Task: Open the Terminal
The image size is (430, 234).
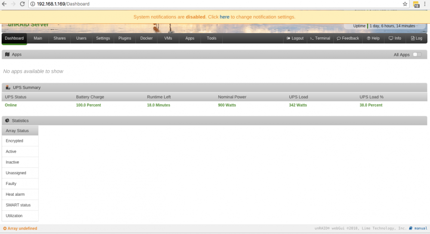Action: tap(320, 38)
